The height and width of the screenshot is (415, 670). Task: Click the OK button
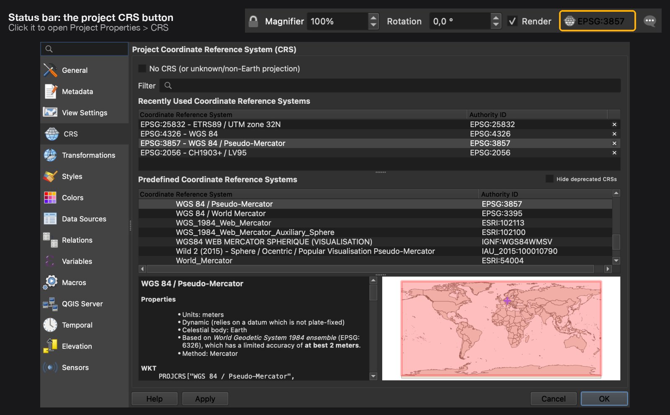(604, 399)
